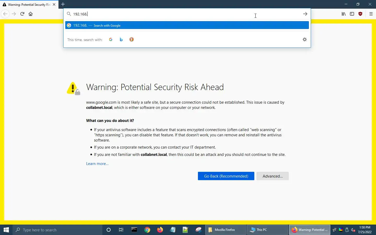Viewport: 376px width, 235px height.
Task: Click the browser Back arrow button
Action: pyautogui.click(x=5, y=14)
